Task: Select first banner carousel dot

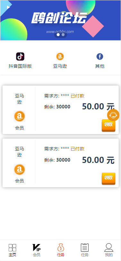Action: click(58, 35)
